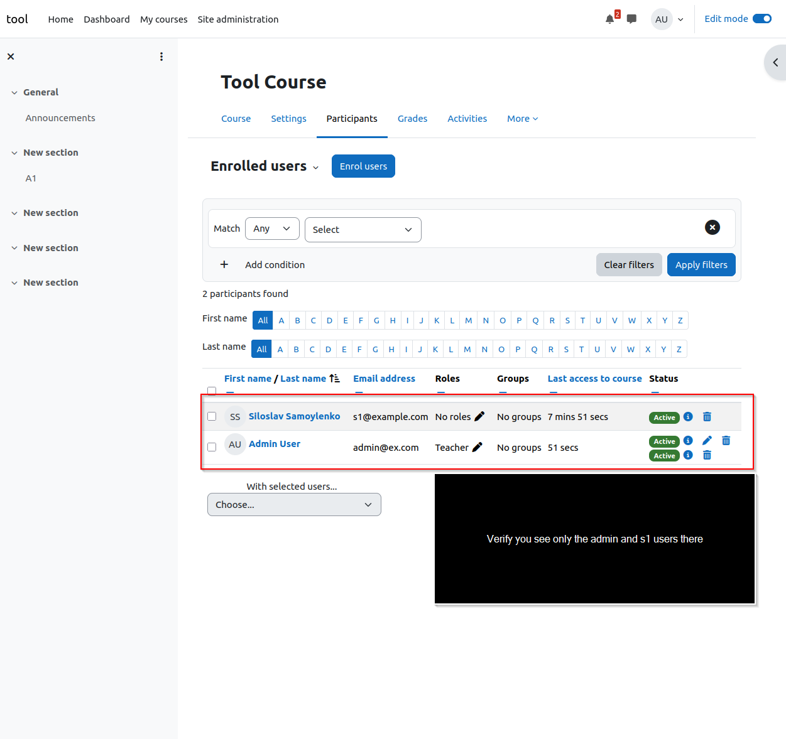Open the With selected users Choose dropdown
Image resolution: width=786 pixels, height=739 pixels.
(x=294, y=505)
